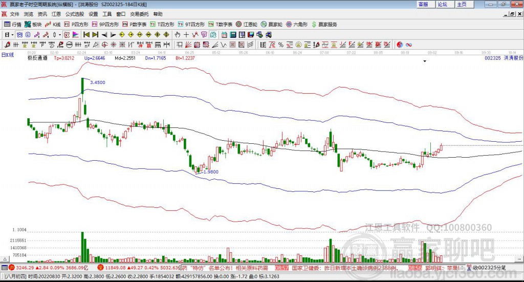The image size is (524, 282).
Task: Step chart right with black right arrow
Action: click(113, 35)
